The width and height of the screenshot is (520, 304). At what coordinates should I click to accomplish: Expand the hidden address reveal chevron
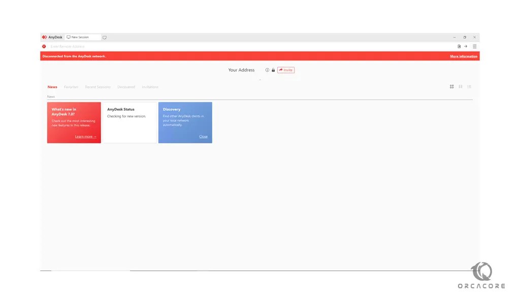click(x=259, y=80)
